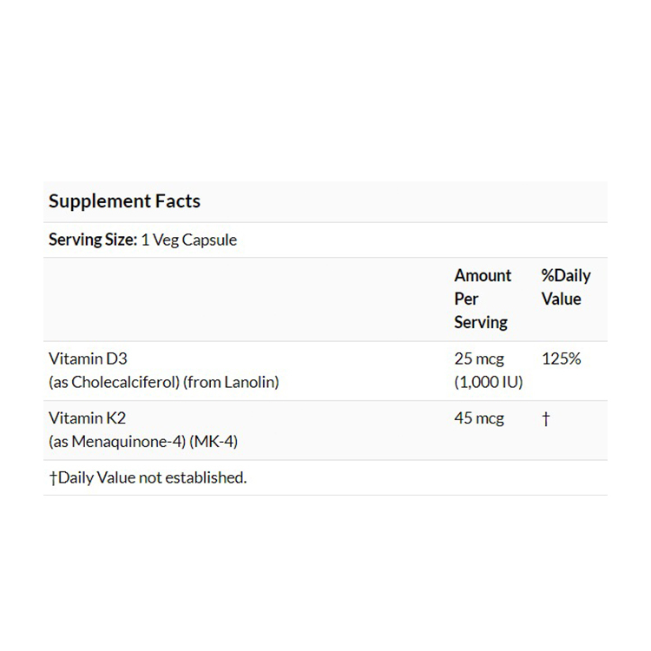Click the dagger symbol in Vitamin K2 row
This screenshot has width=651, height=651.
tap(545, 419)
